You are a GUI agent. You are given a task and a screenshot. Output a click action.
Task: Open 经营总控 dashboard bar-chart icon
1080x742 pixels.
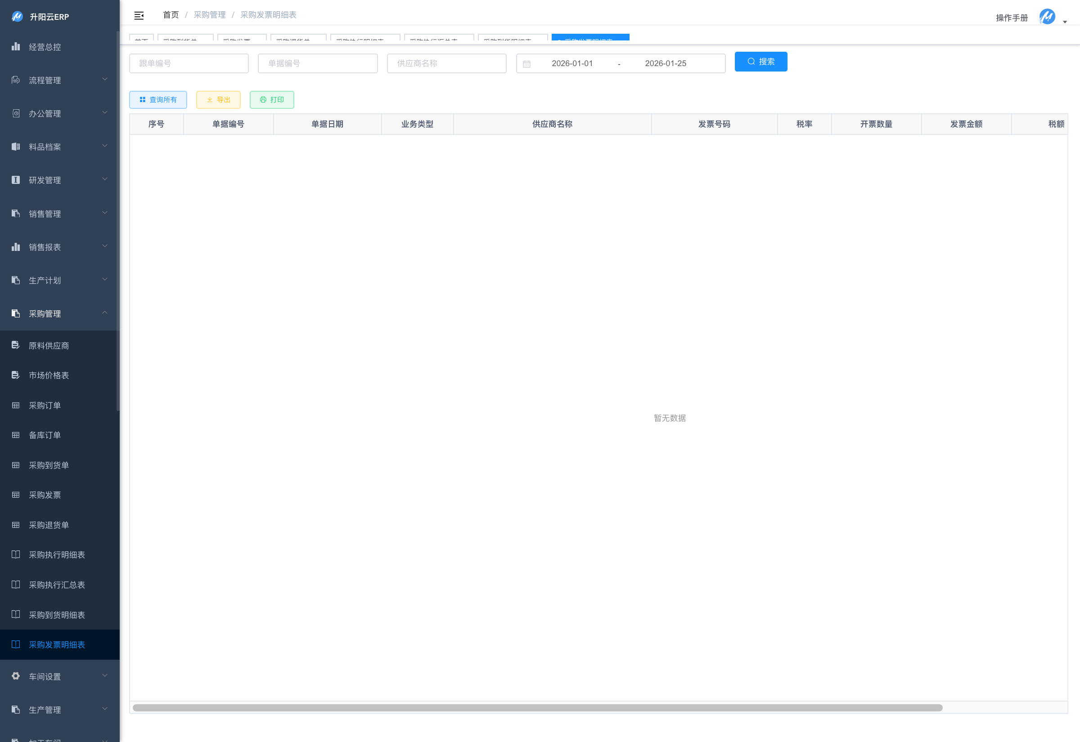click(x=16, y=46)
